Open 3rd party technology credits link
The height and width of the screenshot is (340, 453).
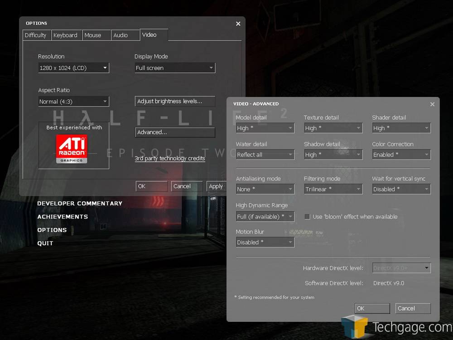point(170,158)
